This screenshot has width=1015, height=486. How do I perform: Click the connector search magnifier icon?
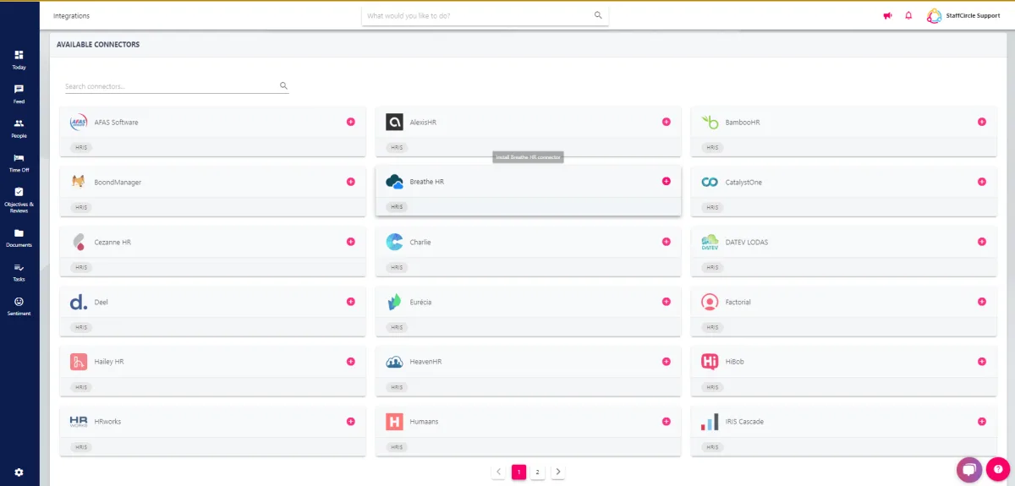point(283,85)
